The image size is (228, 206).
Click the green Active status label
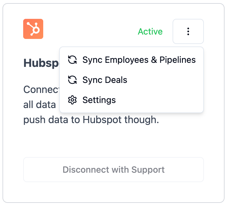pos(150,31)
